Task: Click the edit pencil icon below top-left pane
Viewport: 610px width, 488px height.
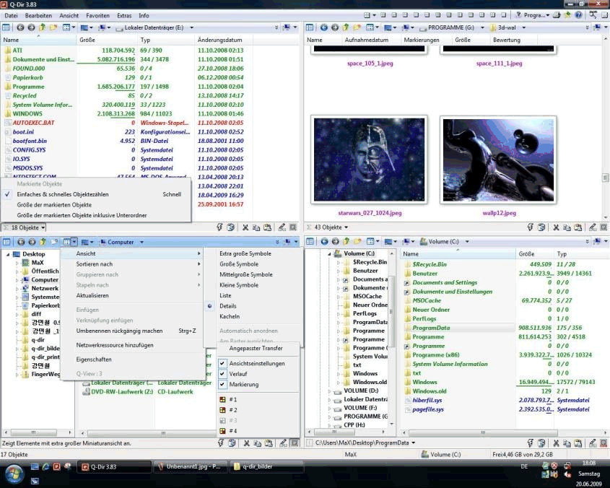Action: click(282, 227)
